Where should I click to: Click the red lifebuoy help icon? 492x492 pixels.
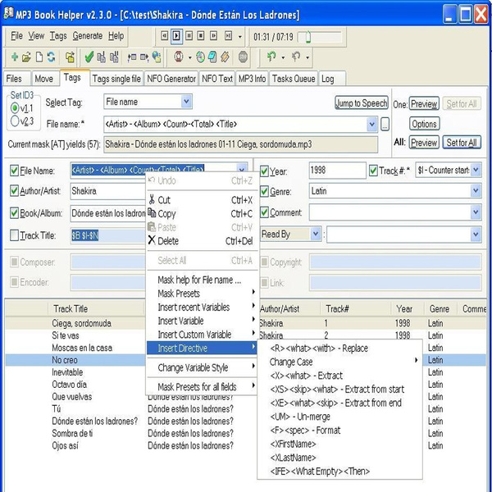pyautogui.click(x=179, y=57)
